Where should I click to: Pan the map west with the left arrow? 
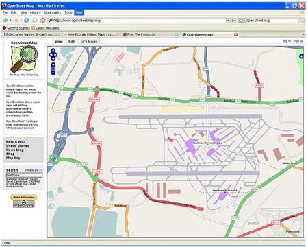pos(51,55)
